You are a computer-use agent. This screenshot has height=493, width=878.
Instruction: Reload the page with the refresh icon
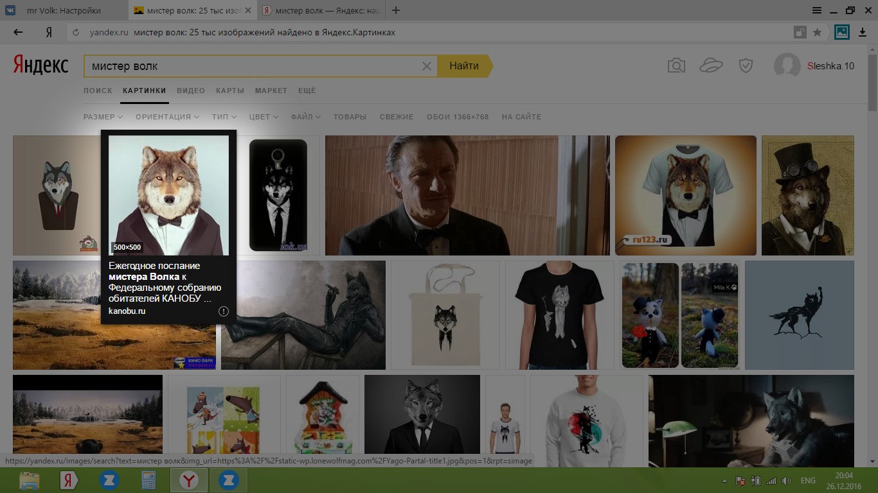76,33
